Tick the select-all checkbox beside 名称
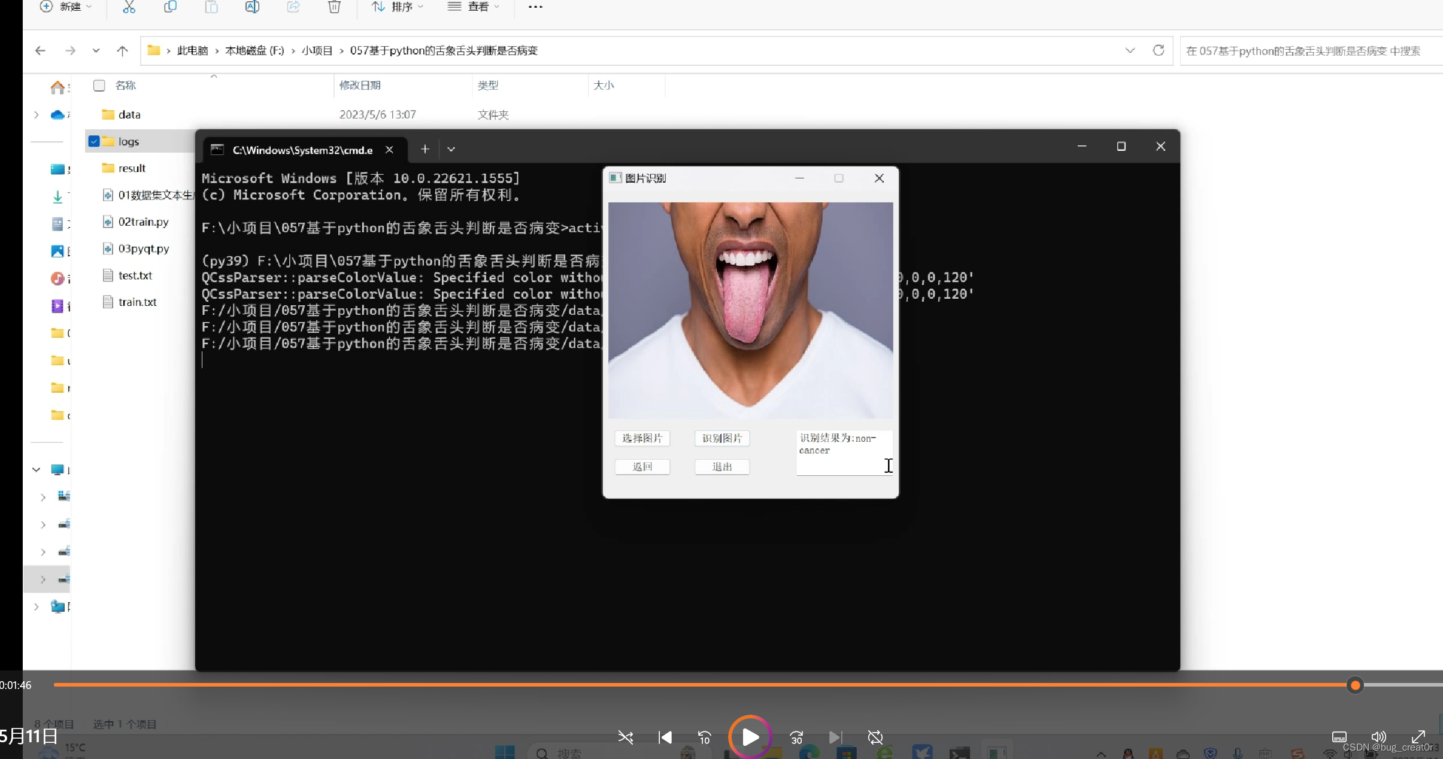The image size is (1443, 759). pos(99,86)
